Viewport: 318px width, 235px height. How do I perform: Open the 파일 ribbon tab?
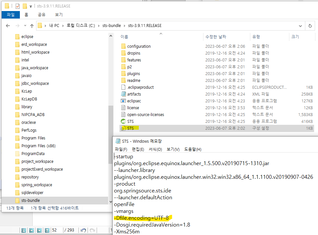(11, 15)
